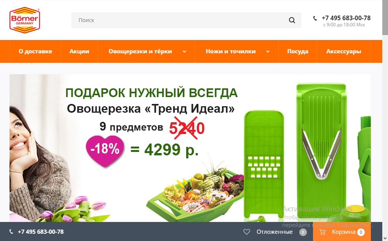Open the Отложенные wishlist link
Viewport: 388px width, 241px height.
point(275,232)
